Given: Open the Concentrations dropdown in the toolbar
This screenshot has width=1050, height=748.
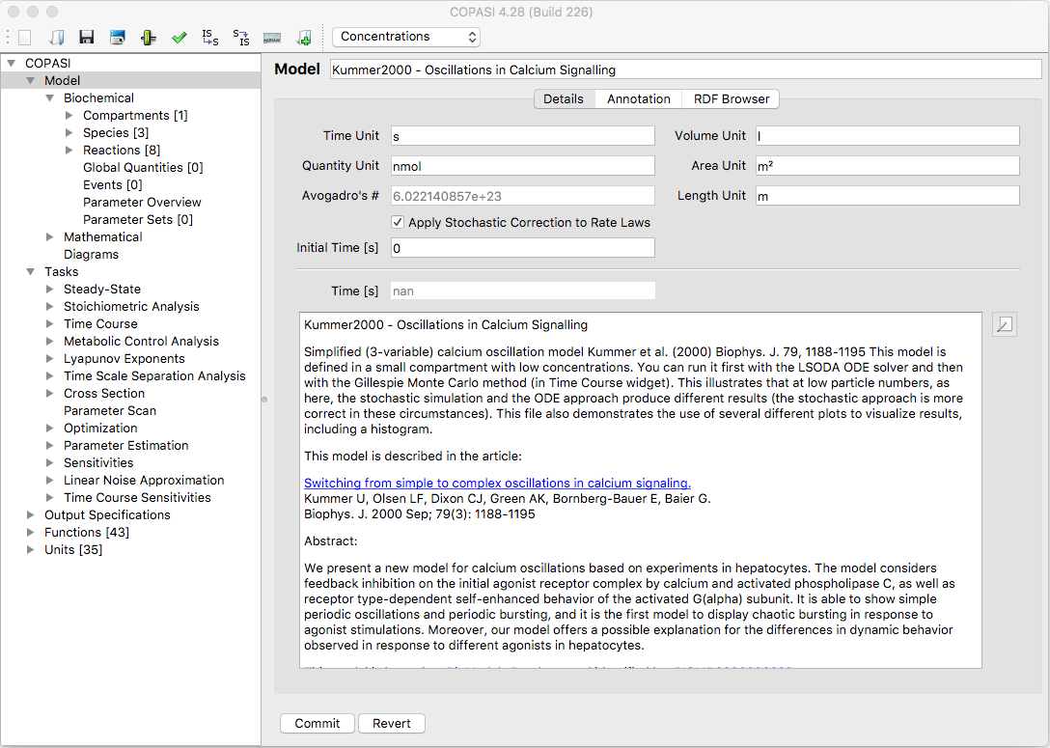Looking at the screenshot, I should tap(405, 36).
